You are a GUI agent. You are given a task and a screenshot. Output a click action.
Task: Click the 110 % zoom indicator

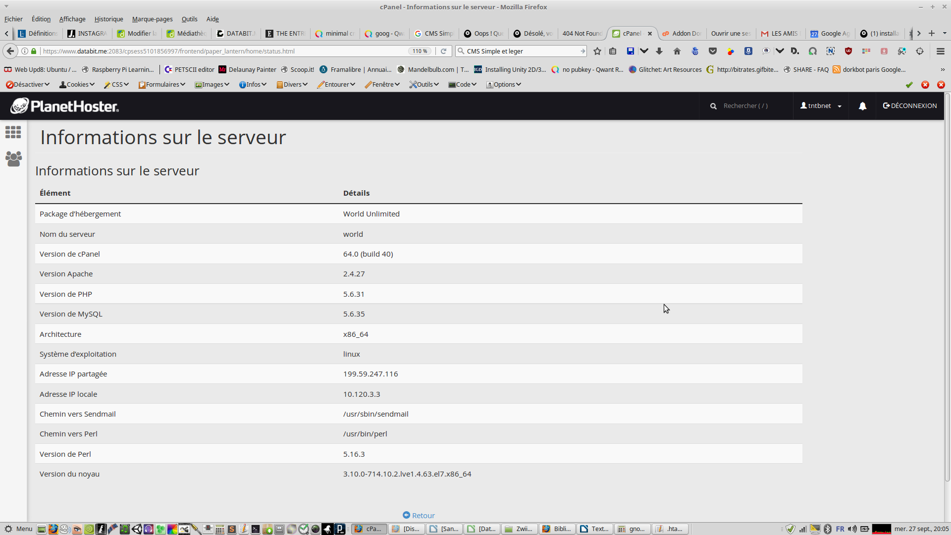click(420, 51)
